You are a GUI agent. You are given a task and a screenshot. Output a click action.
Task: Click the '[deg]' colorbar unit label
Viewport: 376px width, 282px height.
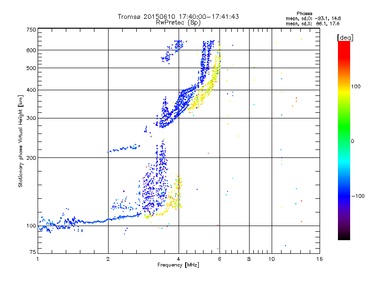coord(345,38)
